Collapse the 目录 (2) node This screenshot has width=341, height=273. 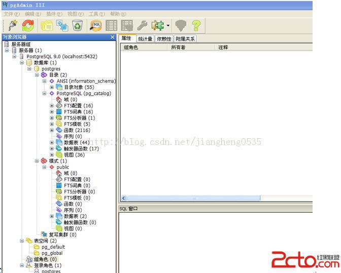[x=37, y=75]
